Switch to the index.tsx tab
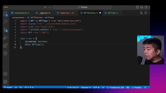This screenshot has width=166, height=93. pos(67,13)
